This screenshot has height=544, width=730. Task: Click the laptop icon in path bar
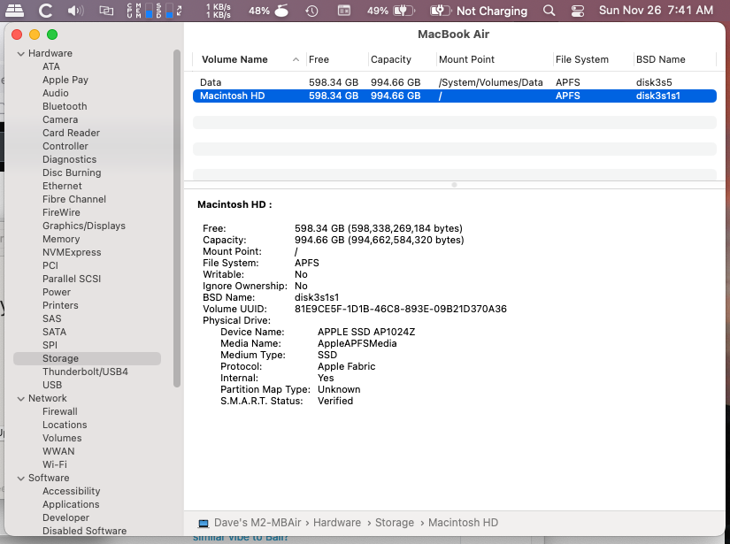(x=204, y=523)
